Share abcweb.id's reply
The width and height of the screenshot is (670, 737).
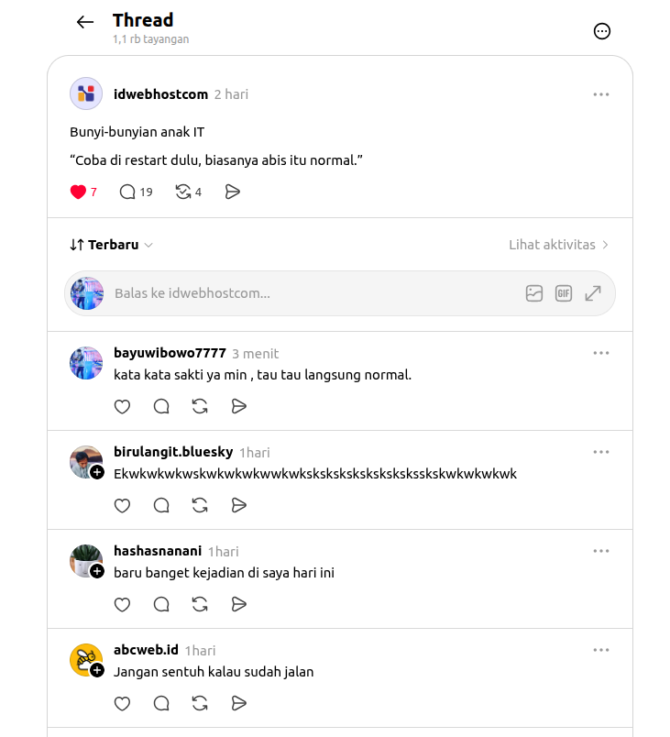[239, 704]
